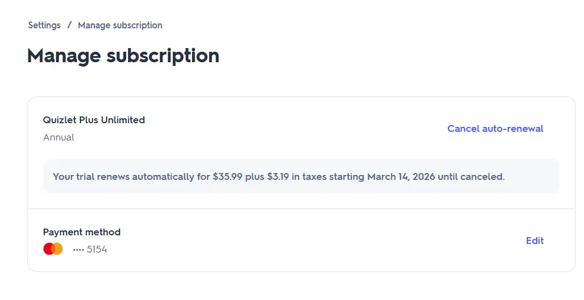Click the $35.99 price in notice
584x300 pixels.
(228, 177)
